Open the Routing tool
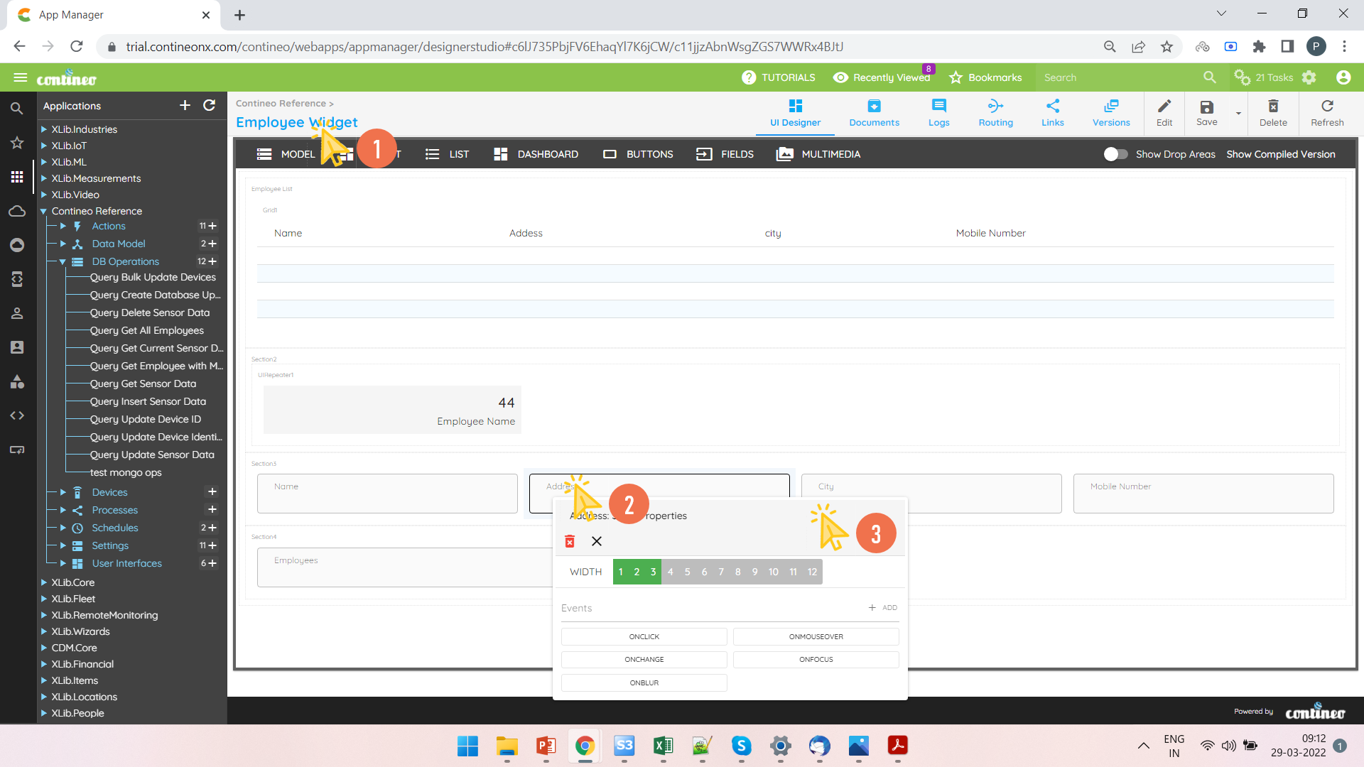The width and height of the screenshot is (1364, 767). (x=995, y=112)
